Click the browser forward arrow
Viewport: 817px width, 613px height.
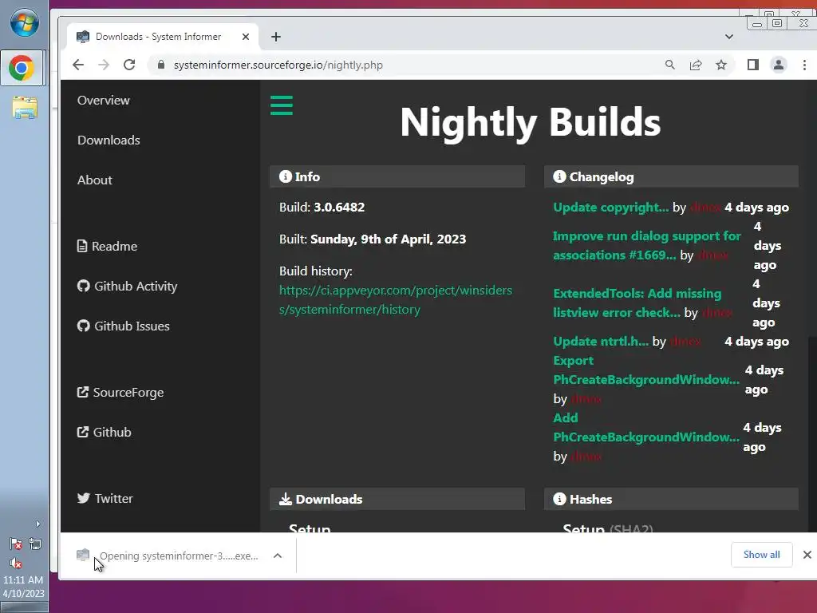pyautogui.click(x=104, y=65)
